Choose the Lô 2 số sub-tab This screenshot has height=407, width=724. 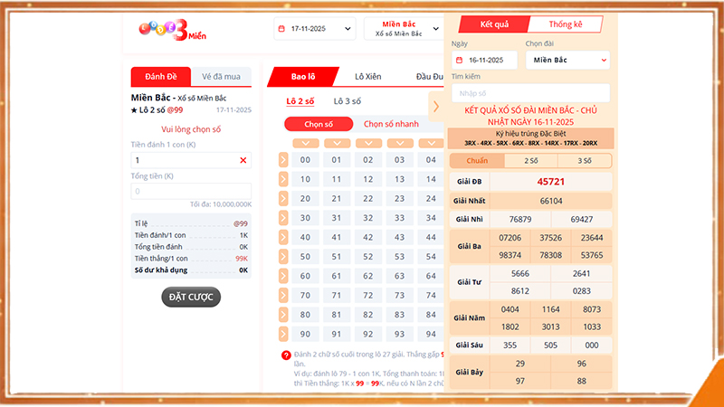click(300, 101)
